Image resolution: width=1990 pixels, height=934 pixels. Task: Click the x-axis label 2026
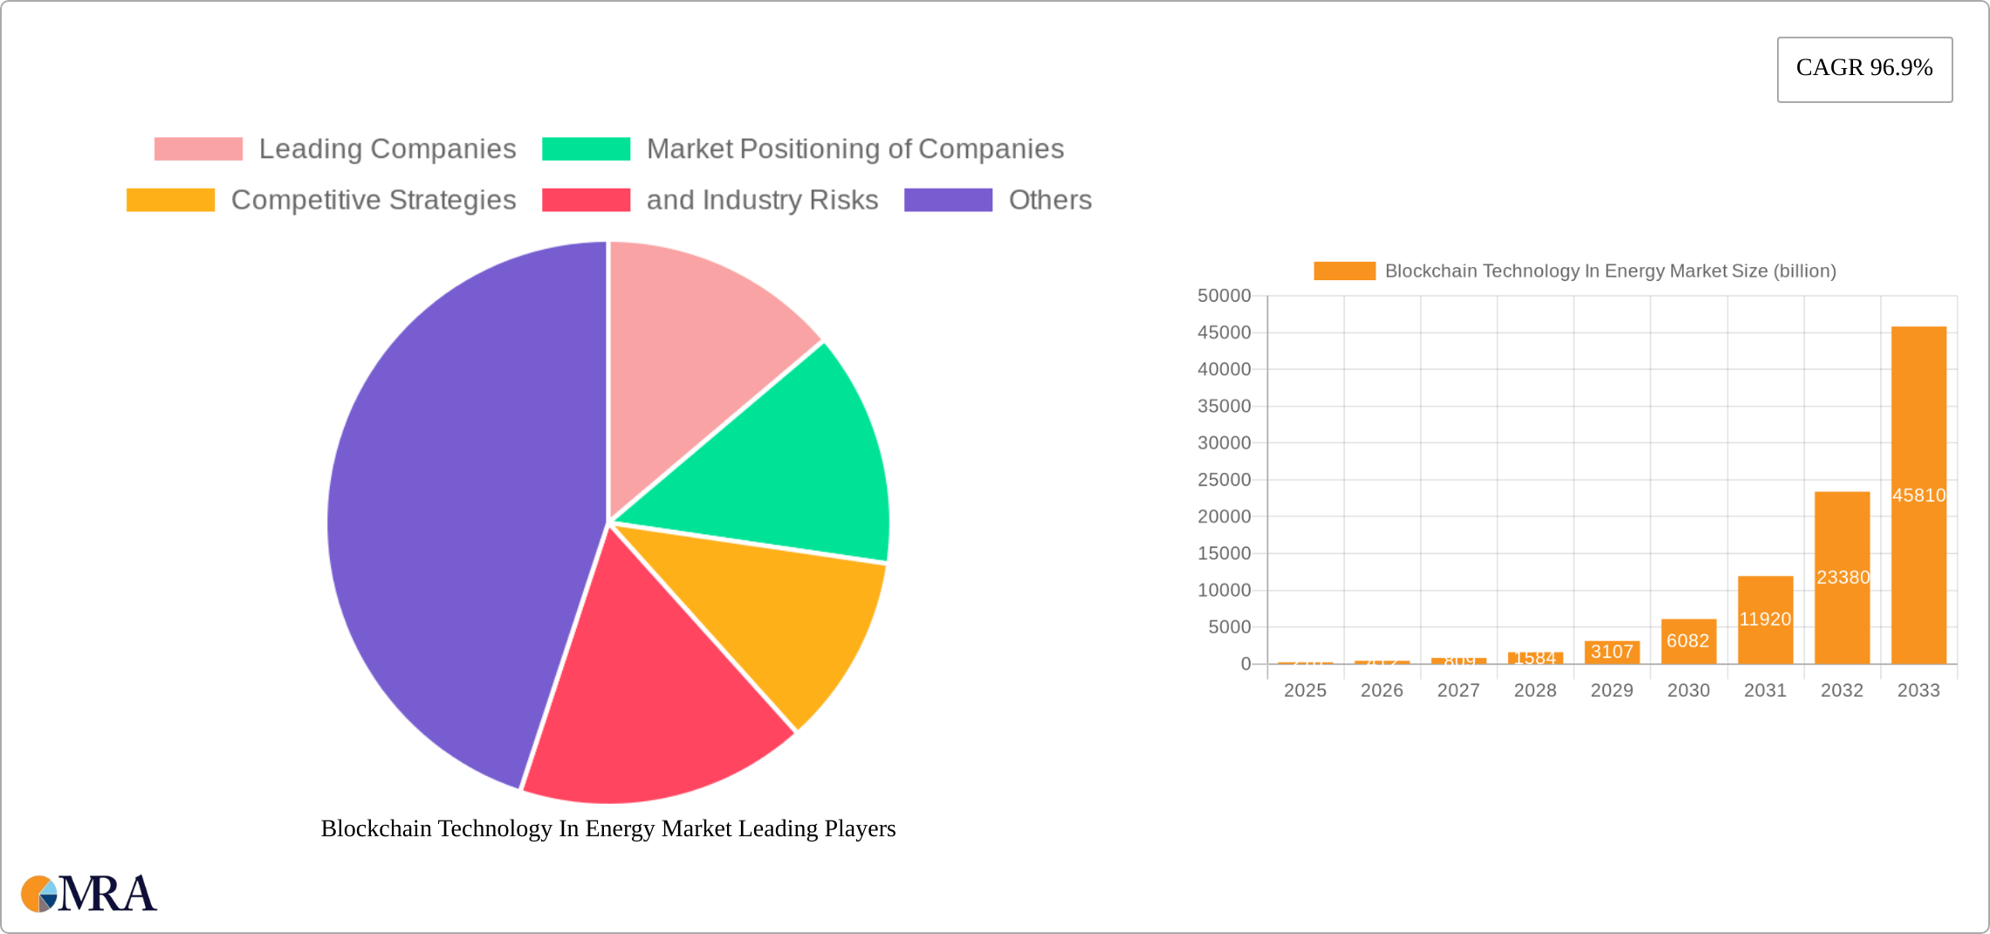pos(1382,690)
